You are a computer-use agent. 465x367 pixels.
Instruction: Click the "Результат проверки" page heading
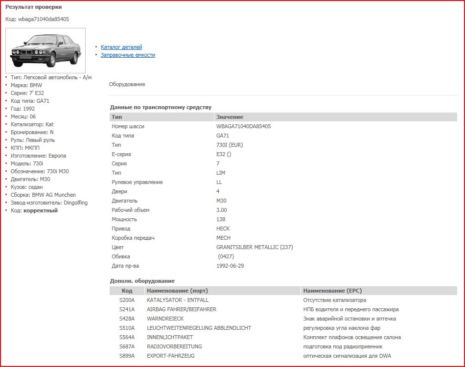(34, 7)
